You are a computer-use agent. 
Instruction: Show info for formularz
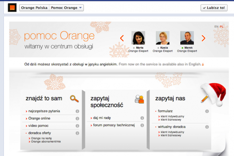[x=207, y=111]
